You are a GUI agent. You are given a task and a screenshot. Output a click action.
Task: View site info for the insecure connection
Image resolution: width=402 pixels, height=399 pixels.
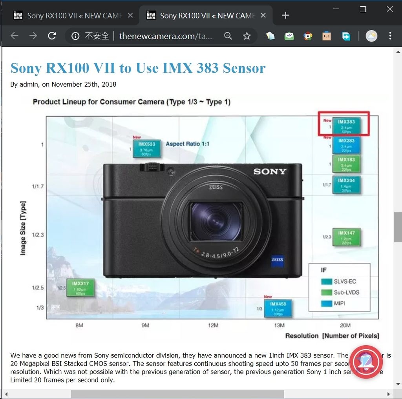pyautogui.click(x=75, y=36)
